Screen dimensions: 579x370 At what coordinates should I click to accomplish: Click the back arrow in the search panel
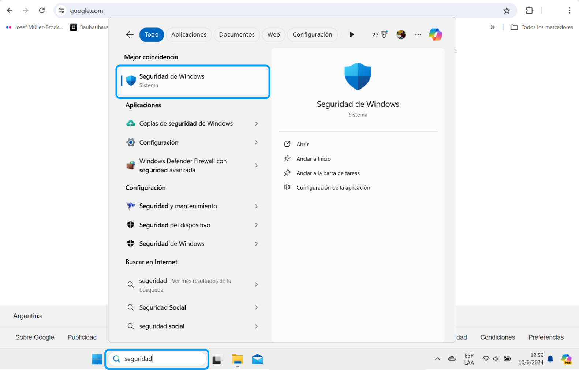point(130,35)
